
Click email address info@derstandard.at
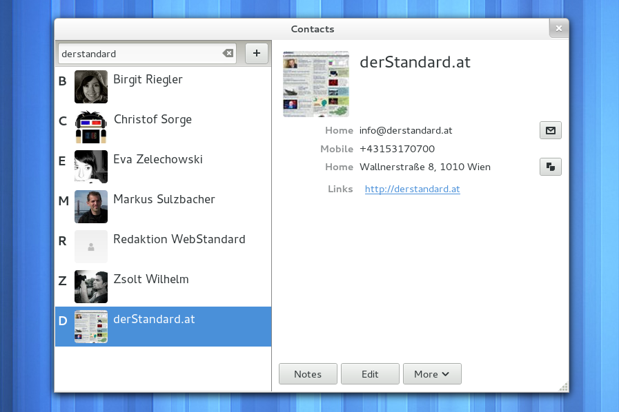(406, 130)
